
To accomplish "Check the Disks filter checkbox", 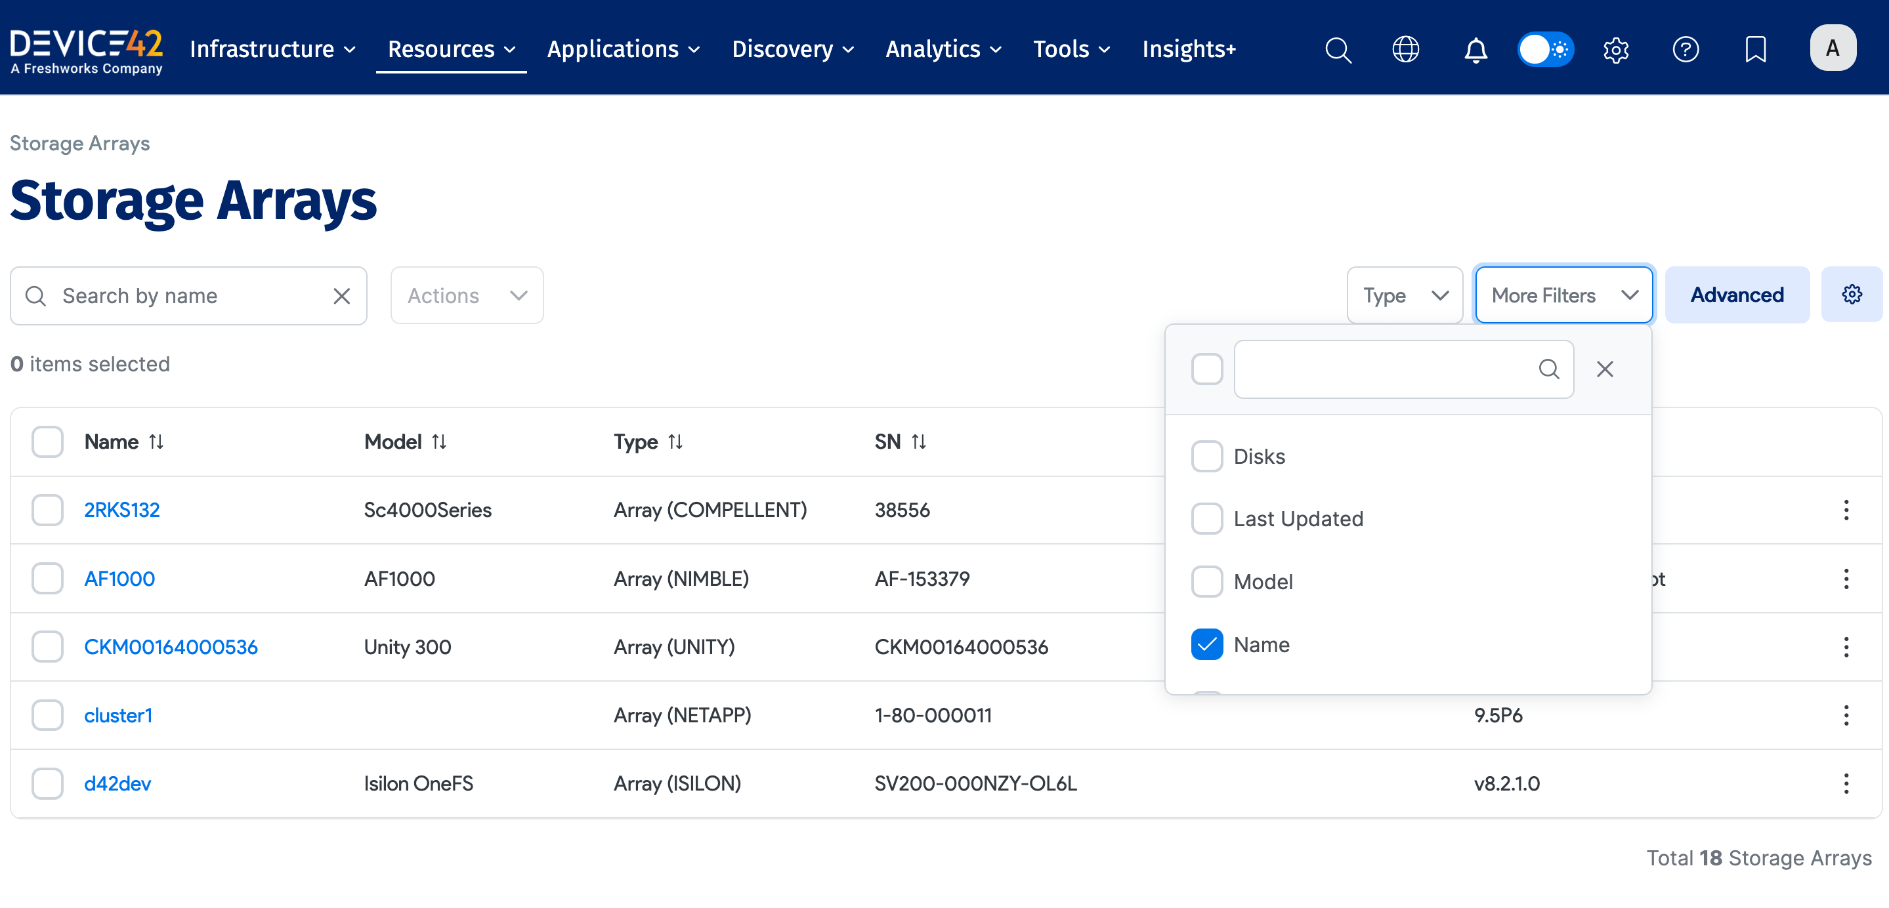I will tap(1206, 456).
